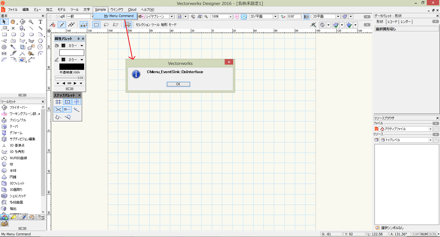Close the スナップパレット palette
The width and height of the screenshot is (440, 237).
pyautogui.click(x=79, y=95)
